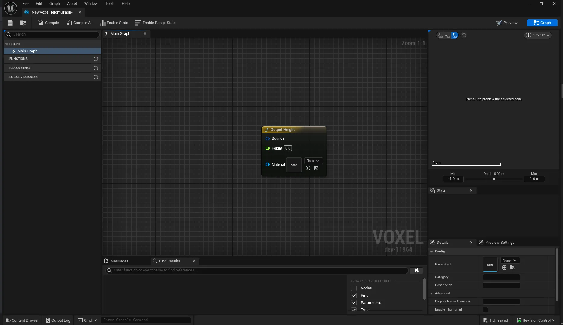Click the Compile icon
Image resolution: width=563 pixels, height=325 pixels.
tap(41, 23)
